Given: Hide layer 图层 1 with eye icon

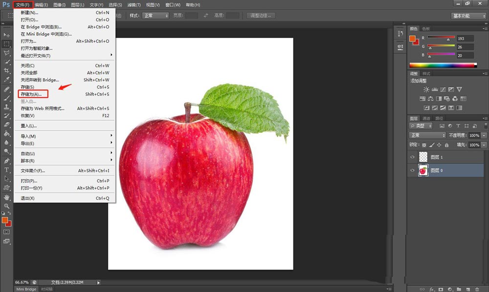Looking at the screenshot, I should tap(412, 157).
